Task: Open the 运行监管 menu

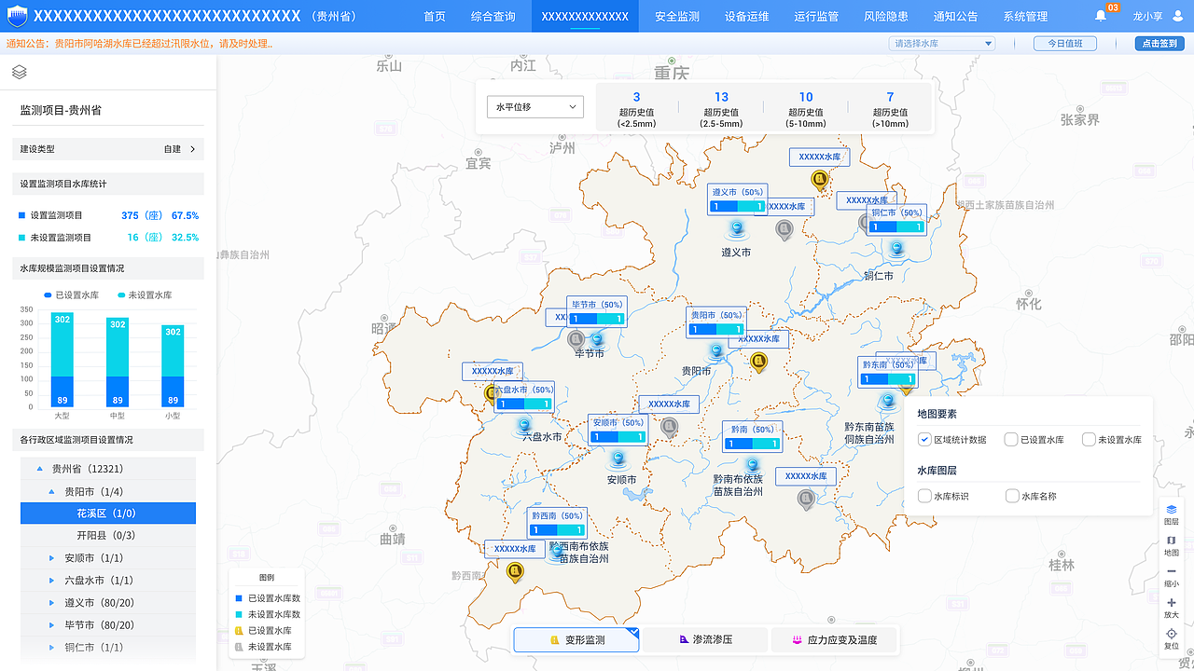Action: pyautogui.click(x=816, y=17)
